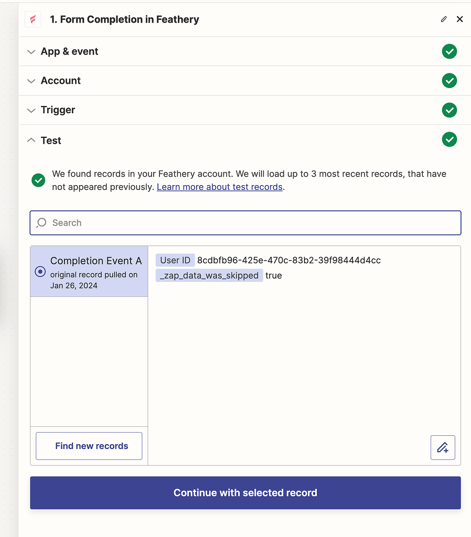Click the X icon to exit step editing
Screen dimensions: 471x537
[460, 19]
